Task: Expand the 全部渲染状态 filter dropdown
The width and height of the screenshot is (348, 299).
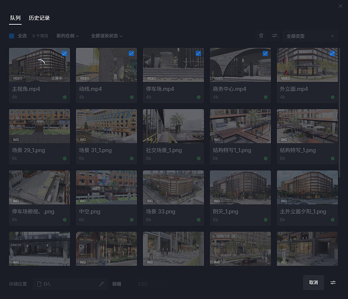Action: (107, 36)
